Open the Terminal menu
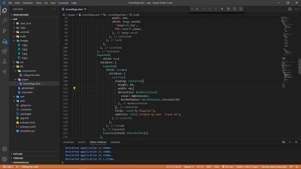 (63, 3)
